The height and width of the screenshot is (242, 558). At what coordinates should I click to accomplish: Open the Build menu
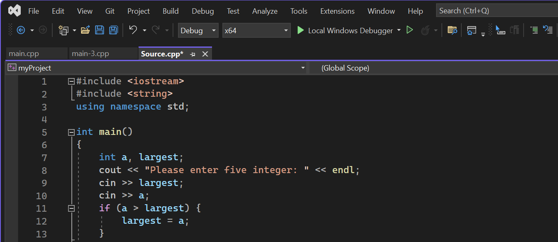pyautogui.click(x=171, y=11)
